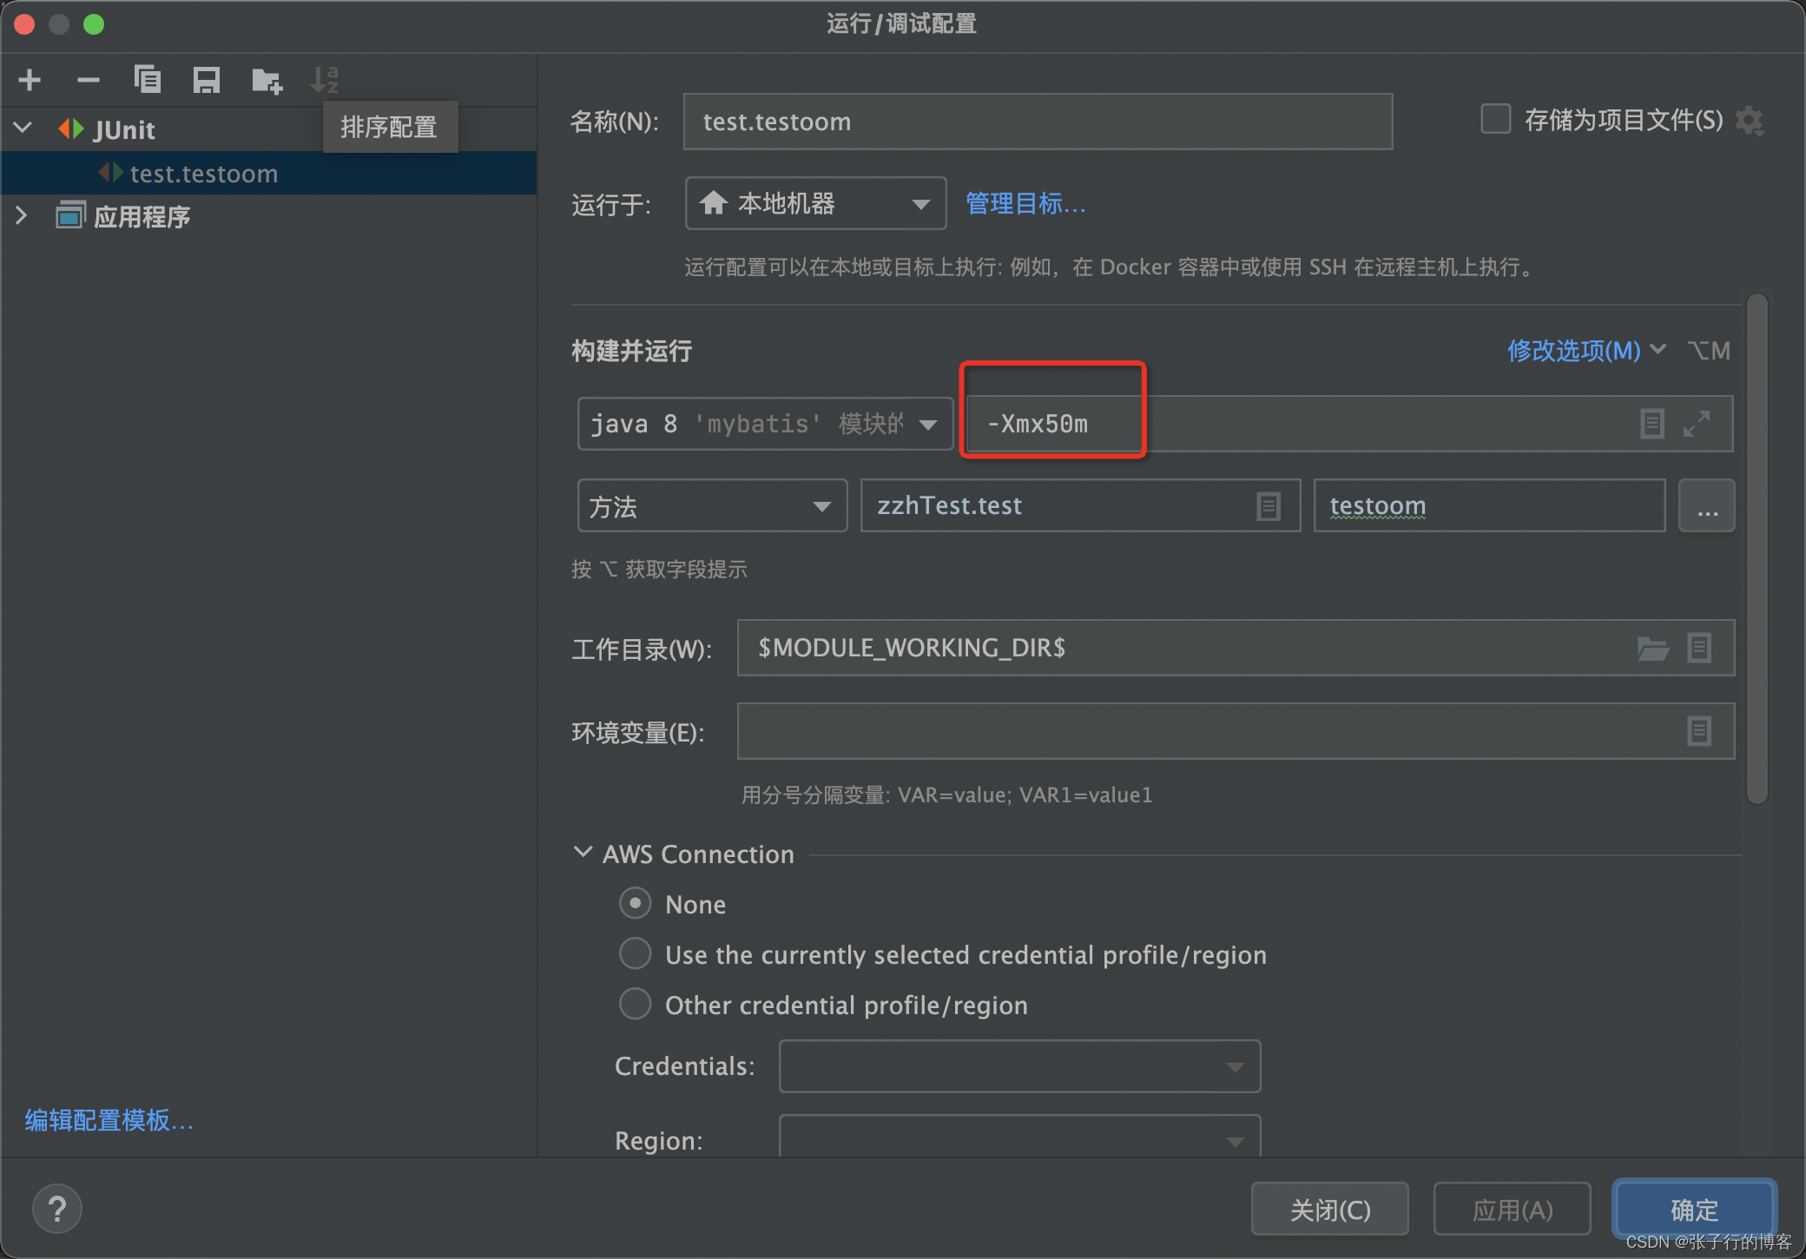1806x1259 pixels.
Task: Open the Region dropdown
Action: click(1019, 1137)
